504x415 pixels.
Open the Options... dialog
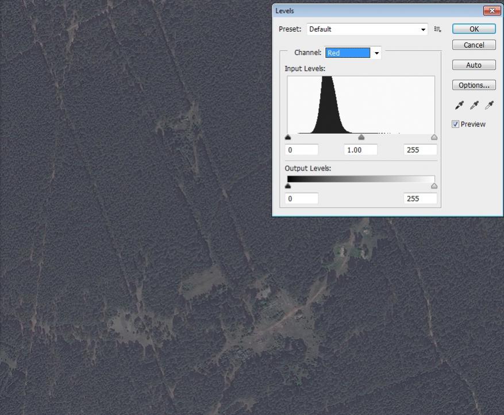click(474, 85)
